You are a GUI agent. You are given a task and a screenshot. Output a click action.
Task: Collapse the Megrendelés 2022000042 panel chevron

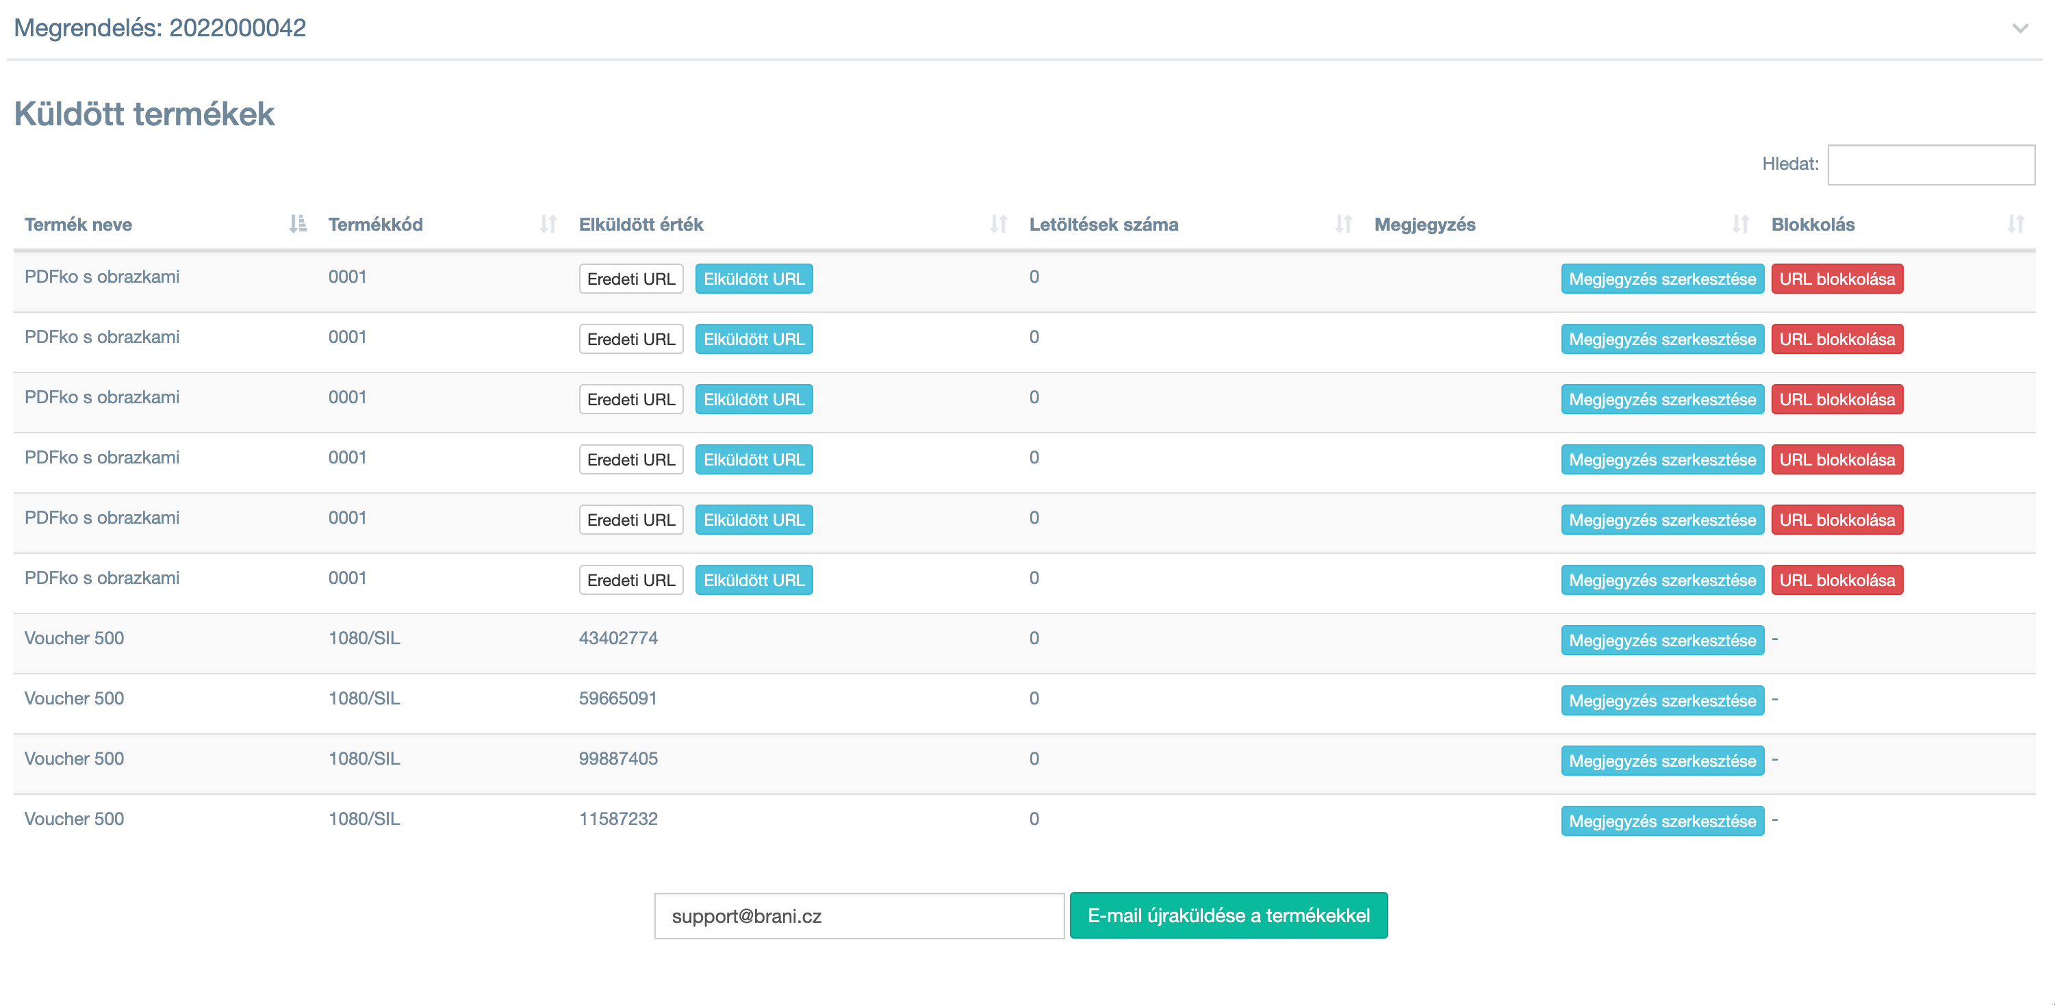click(2020, 29)
